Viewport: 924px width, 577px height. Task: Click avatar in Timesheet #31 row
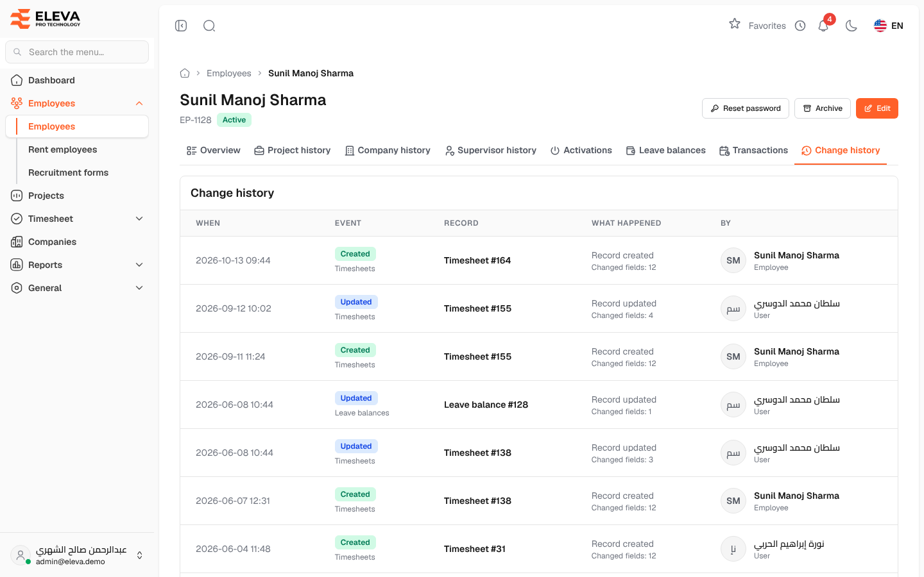point(733,549)
